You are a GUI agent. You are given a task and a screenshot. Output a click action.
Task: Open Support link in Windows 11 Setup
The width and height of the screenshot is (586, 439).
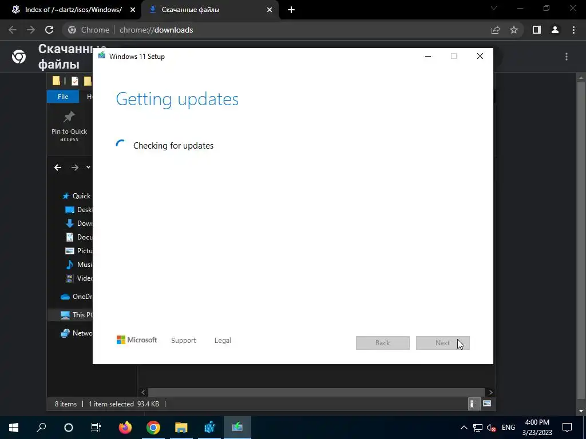coord(184,341)
